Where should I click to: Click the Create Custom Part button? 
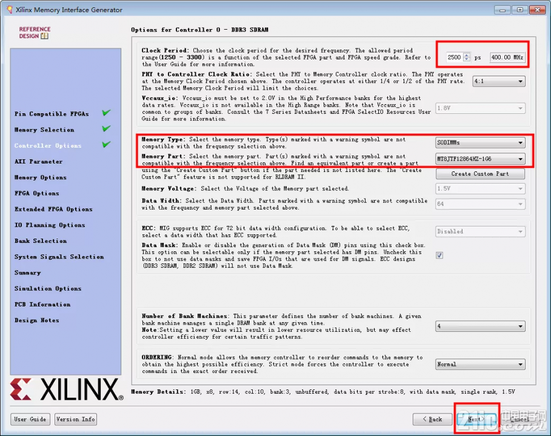pos(480,174)
